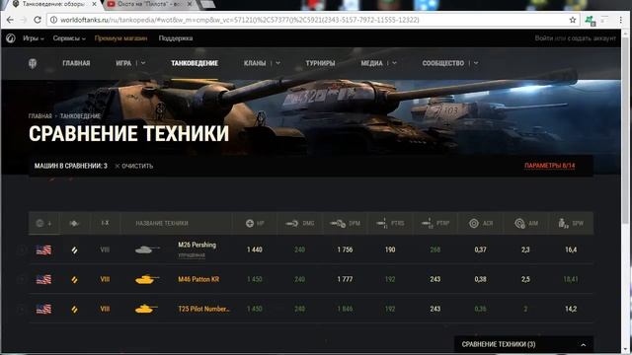Screen dimensions: 632x355
Task: Sort the table by the ACR column
Action: (481, 223)
